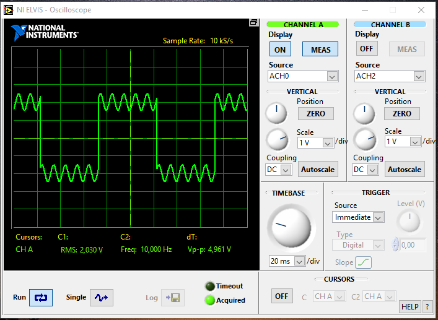Toggle Channel A MEAS measurements button

[320, 50]
